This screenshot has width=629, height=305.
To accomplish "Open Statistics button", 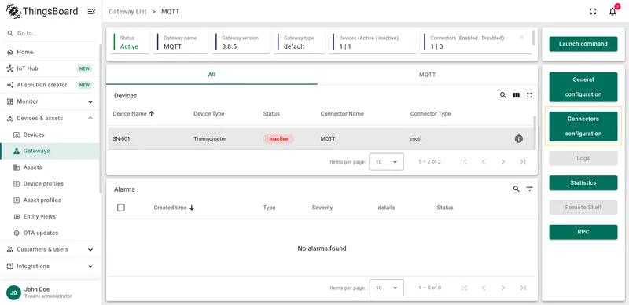I will coord(583,182).
